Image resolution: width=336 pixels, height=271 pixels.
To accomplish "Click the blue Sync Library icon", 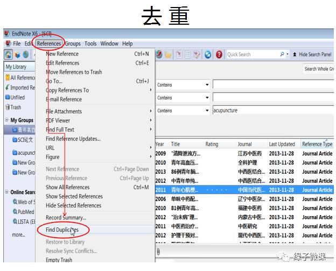I will click(x=208, y=55).
